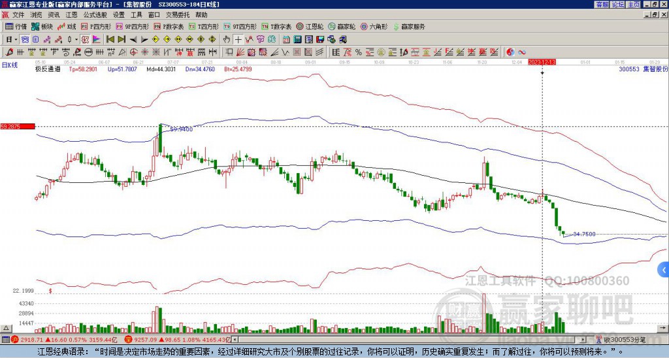Jump to first bar with green left-end arrow
The width and height of the screenshot is (669, 358).
click(x=110, y=40)
